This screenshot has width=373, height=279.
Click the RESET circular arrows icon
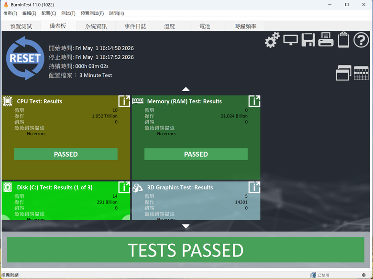(x=25, y=58)
